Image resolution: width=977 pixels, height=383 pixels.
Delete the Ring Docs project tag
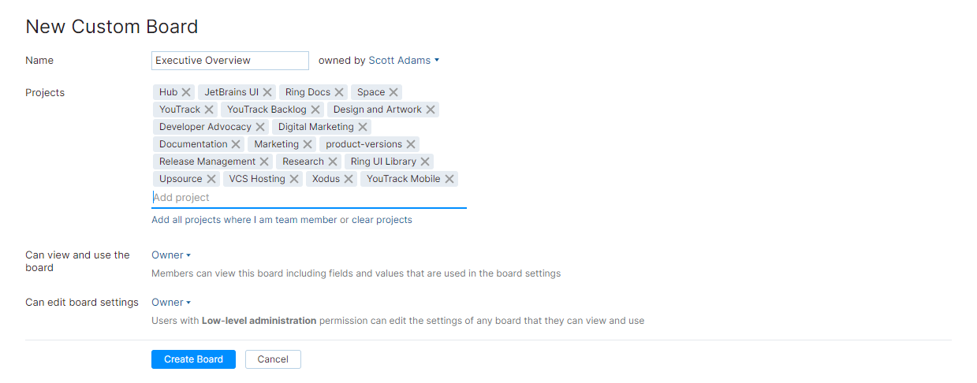click(339, 92)
